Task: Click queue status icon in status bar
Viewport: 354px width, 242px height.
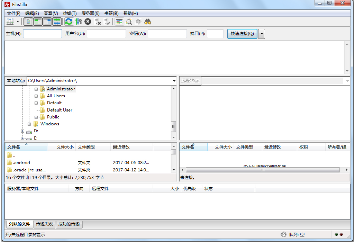Action: tap(283, 234)
